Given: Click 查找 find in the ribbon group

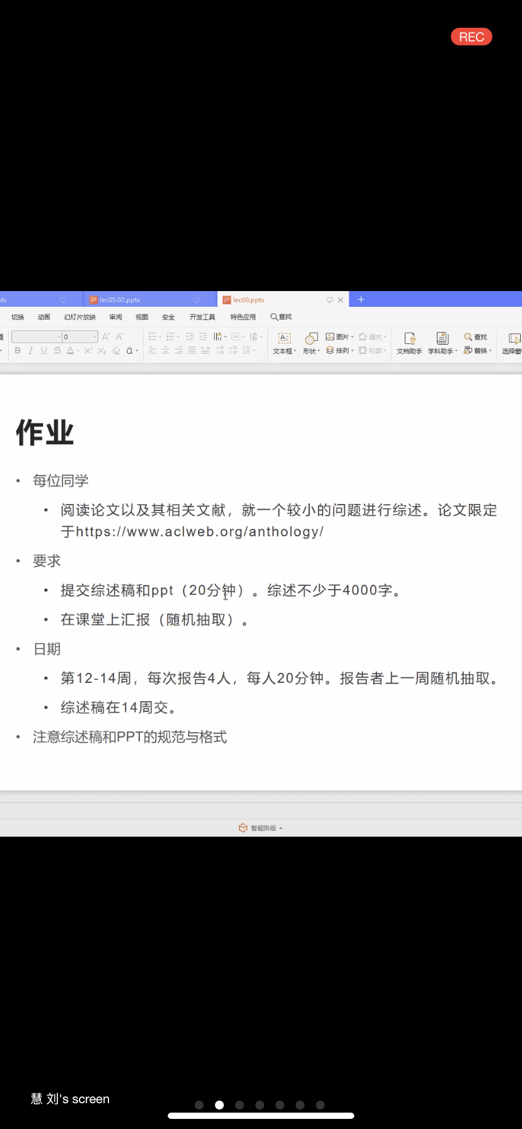Looking at the screenshot, I should [x=476, y=337].
